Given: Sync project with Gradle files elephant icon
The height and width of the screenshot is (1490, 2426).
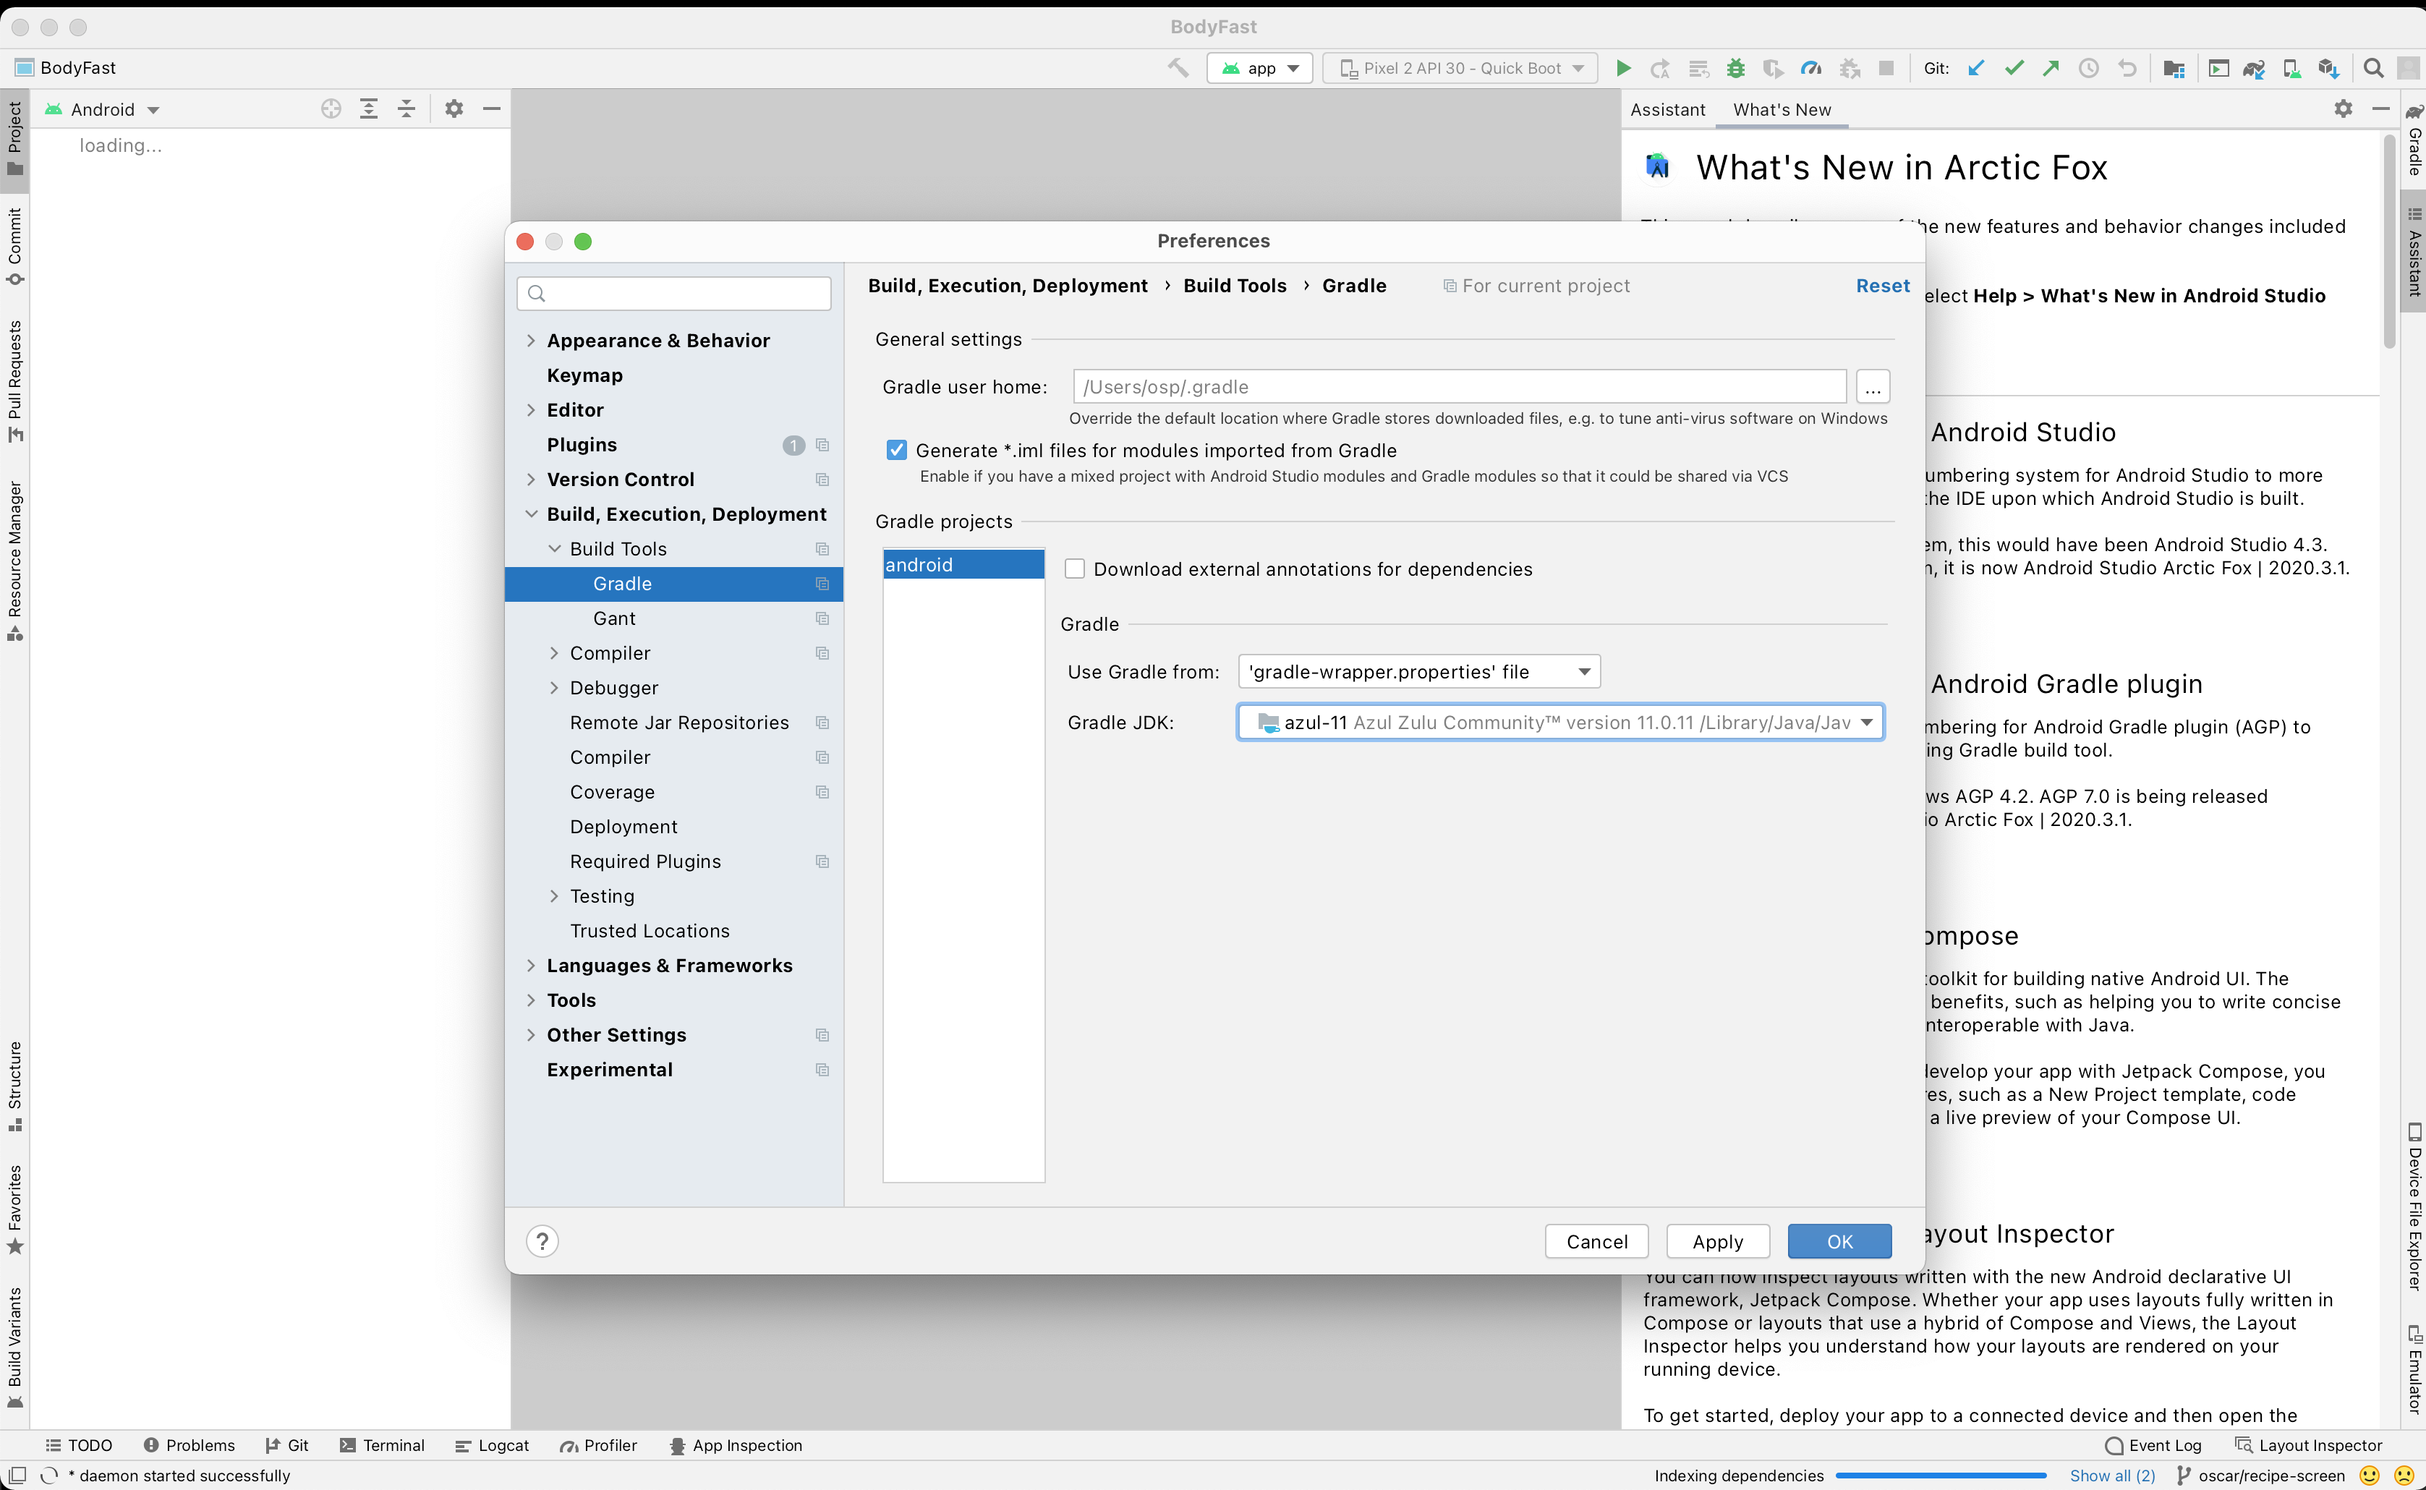Looking at the screenshot, I should [x=2254, y=68].
